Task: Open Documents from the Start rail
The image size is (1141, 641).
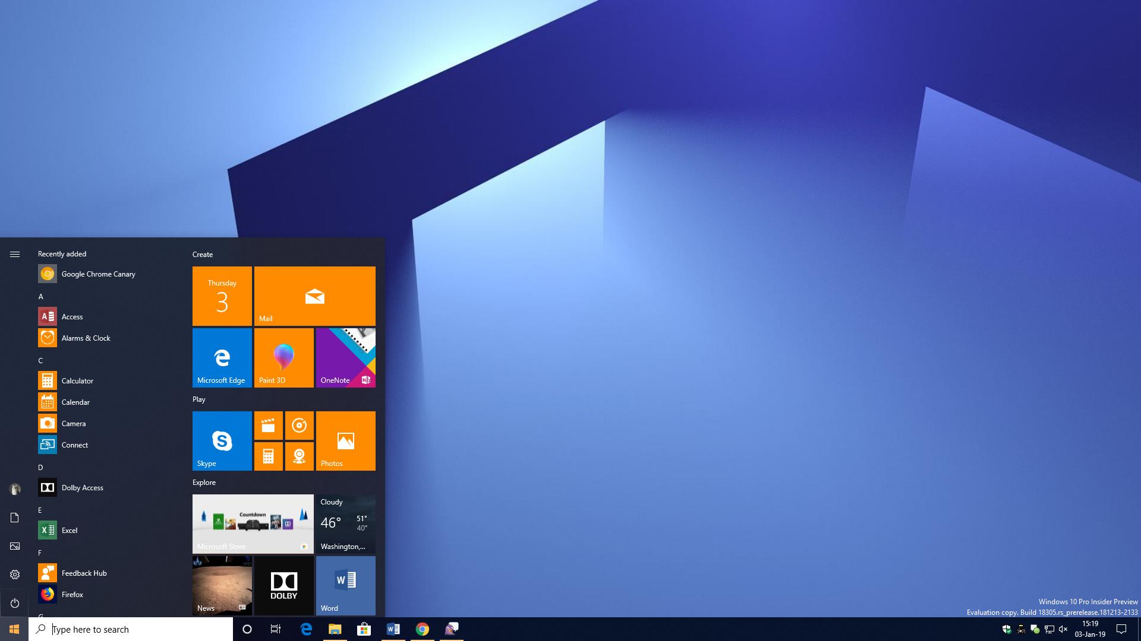Action: (15, 518)
